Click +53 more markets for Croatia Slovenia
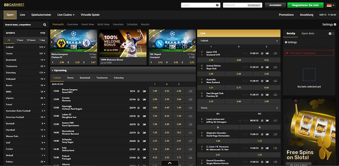 (190, 99)
